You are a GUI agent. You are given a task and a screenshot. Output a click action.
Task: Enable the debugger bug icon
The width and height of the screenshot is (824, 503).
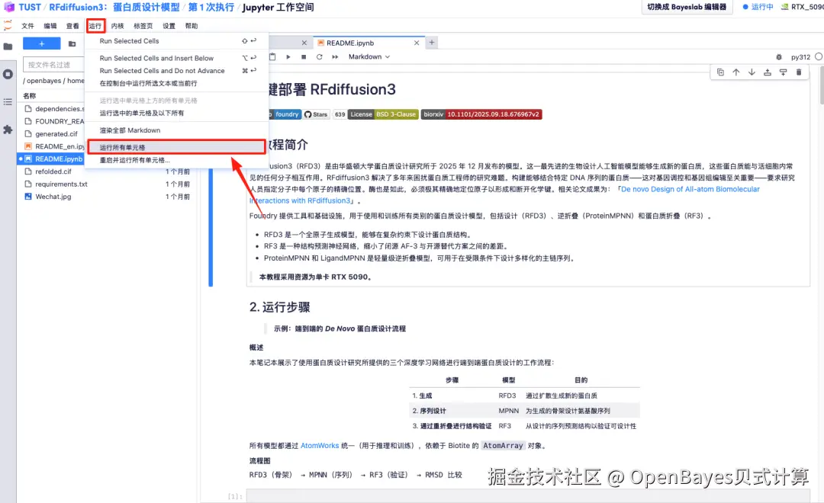[x=779, y=57]
